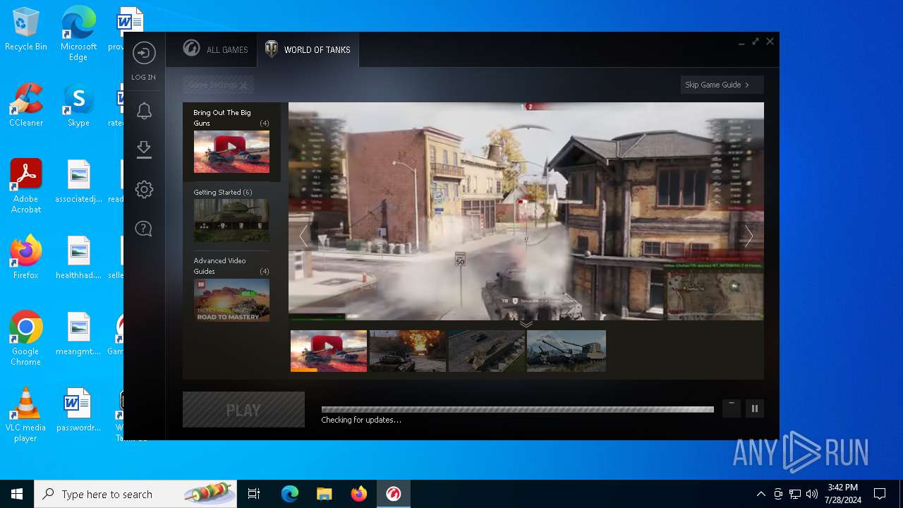
Task: Open the support help chat icon
Action: tap(144, 229)
